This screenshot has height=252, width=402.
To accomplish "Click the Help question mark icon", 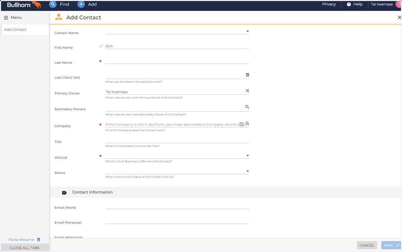I will click(x=349, y=4).
